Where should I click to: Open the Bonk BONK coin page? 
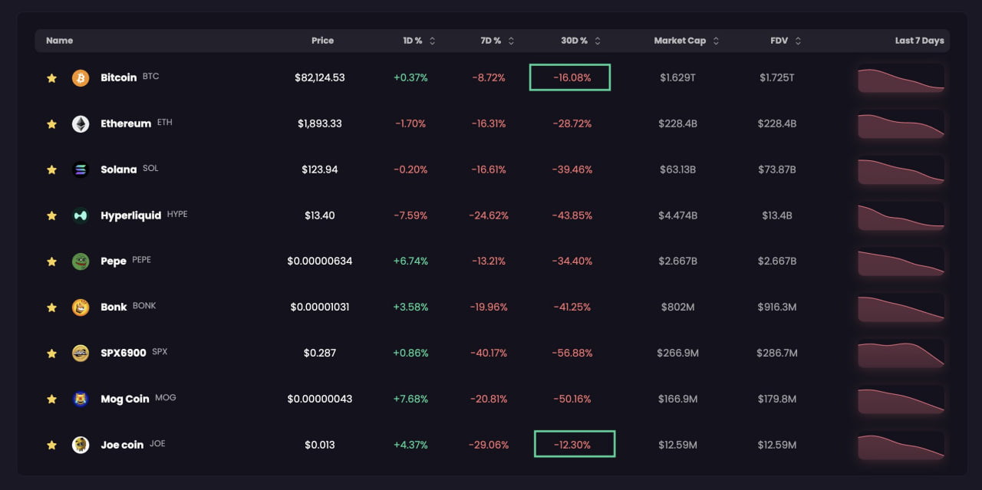128,307
